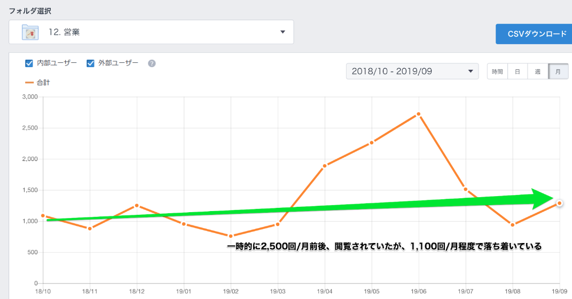Viewport: 572px width, 299px height.
Task: Open the 12. 営業 folder dropdown arrow
Action: tap(283, 33)
